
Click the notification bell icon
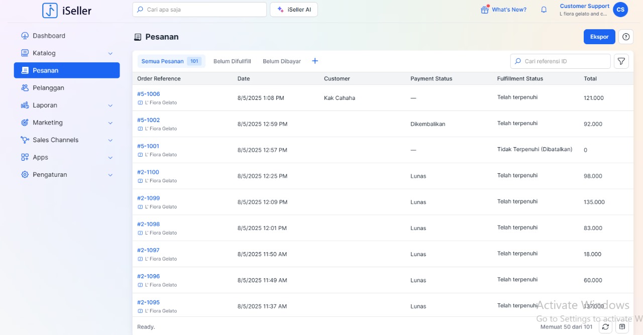(544, 10)
